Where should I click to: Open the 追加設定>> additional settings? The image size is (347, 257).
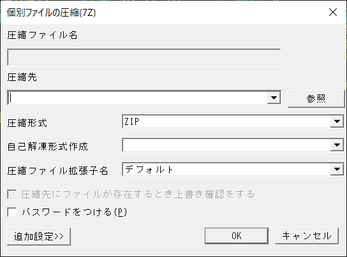tap(39, 237)
